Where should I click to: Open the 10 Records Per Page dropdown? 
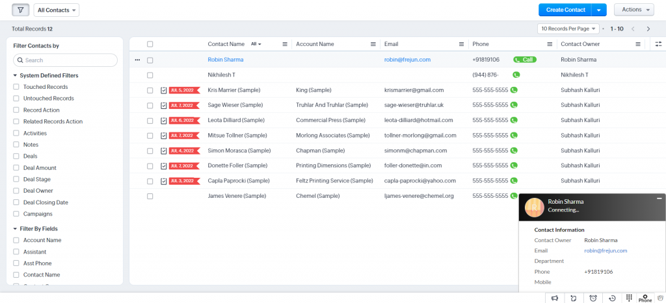coord(568,29)
